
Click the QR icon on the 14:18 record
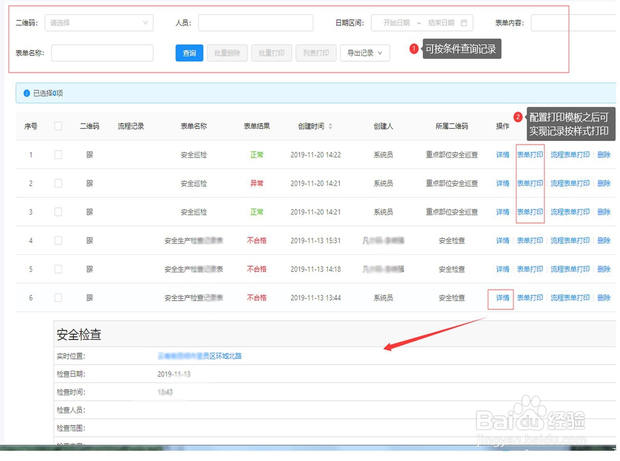tap(89, 269)
